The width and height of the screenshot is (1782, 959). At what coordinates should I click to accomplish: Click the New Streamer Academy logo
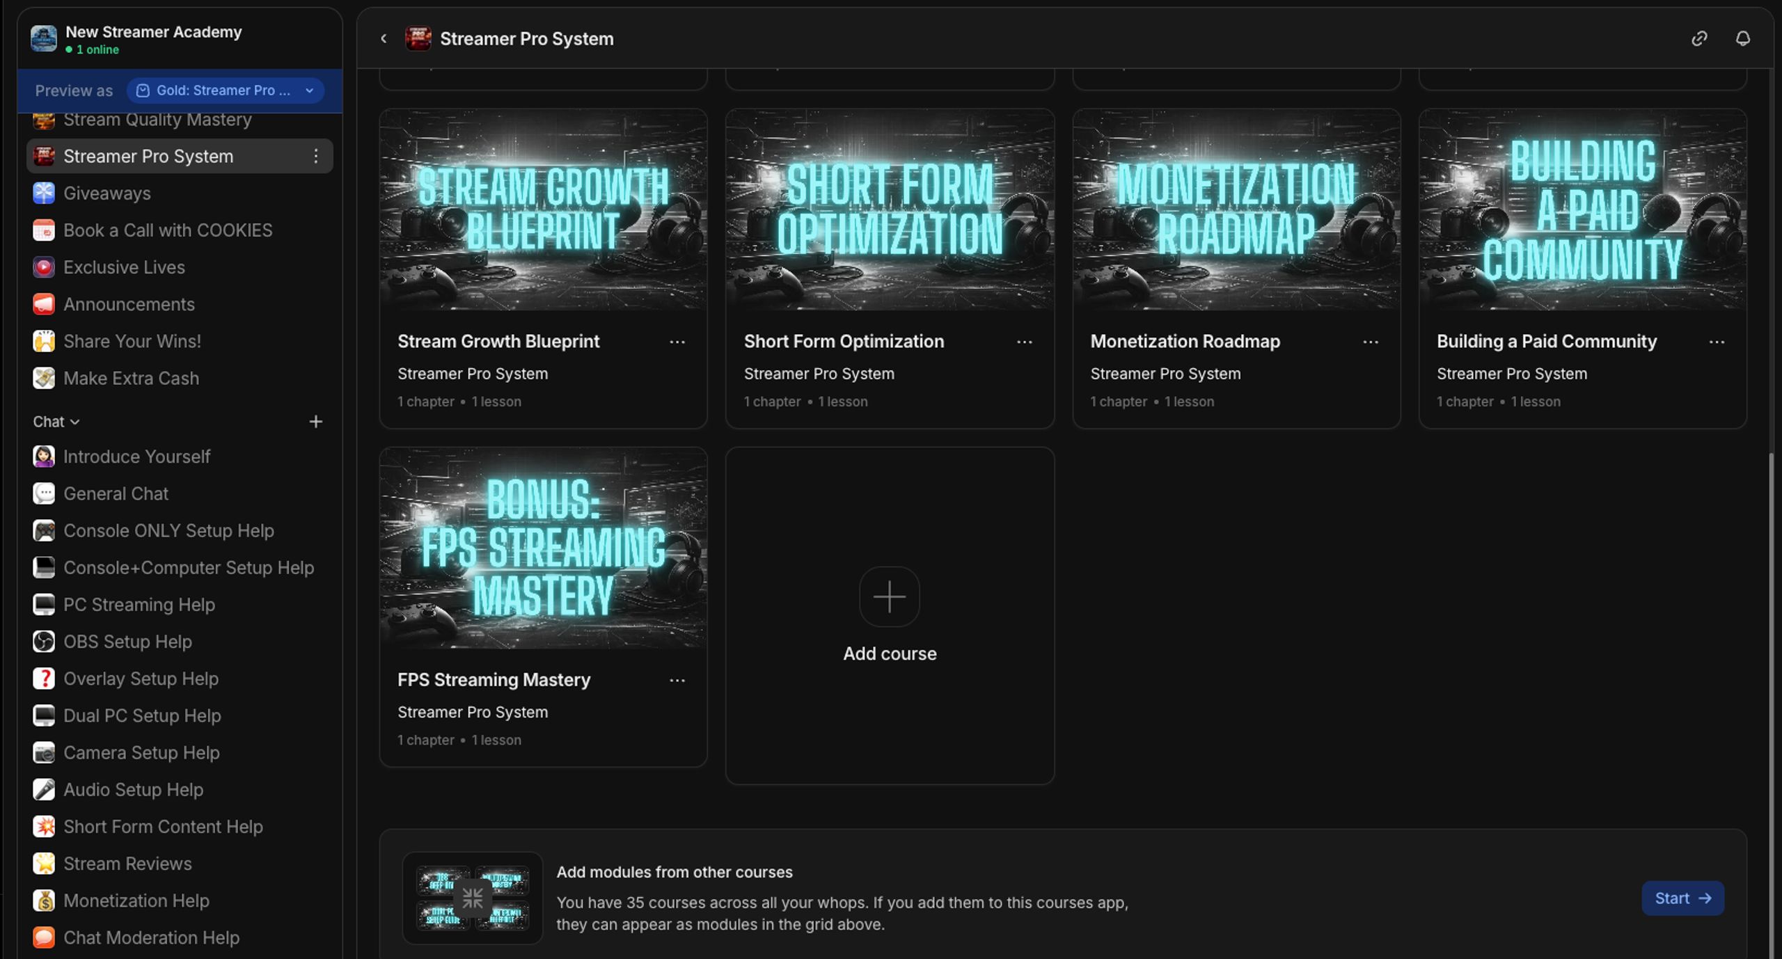pos(43,38)
